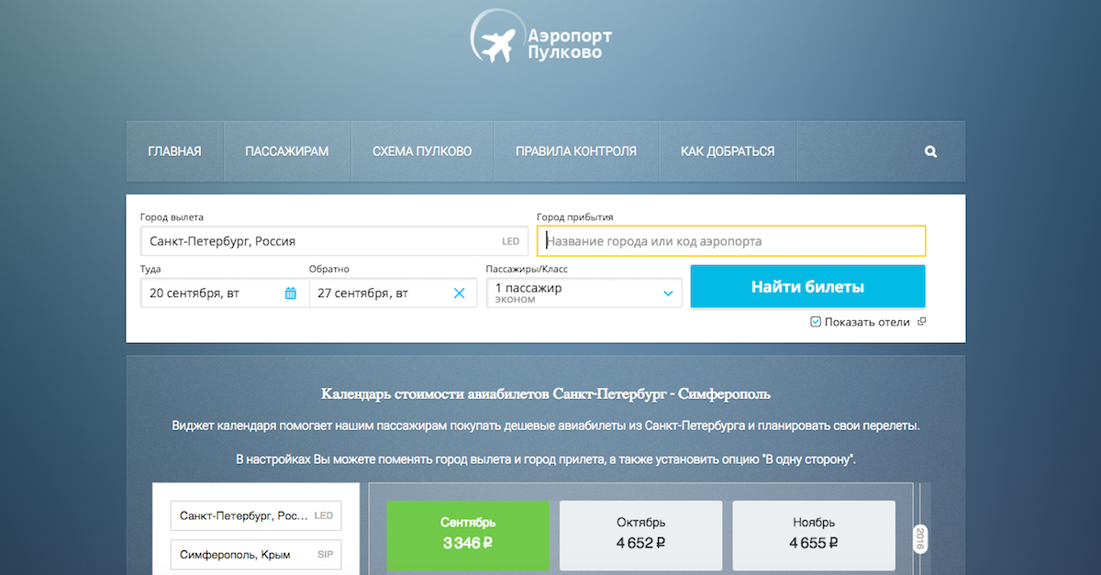The width and height of the screenshot is (1101, 575).
Task: Select the October price tile 4 652 ₽
Action: [x=640, y=533]
